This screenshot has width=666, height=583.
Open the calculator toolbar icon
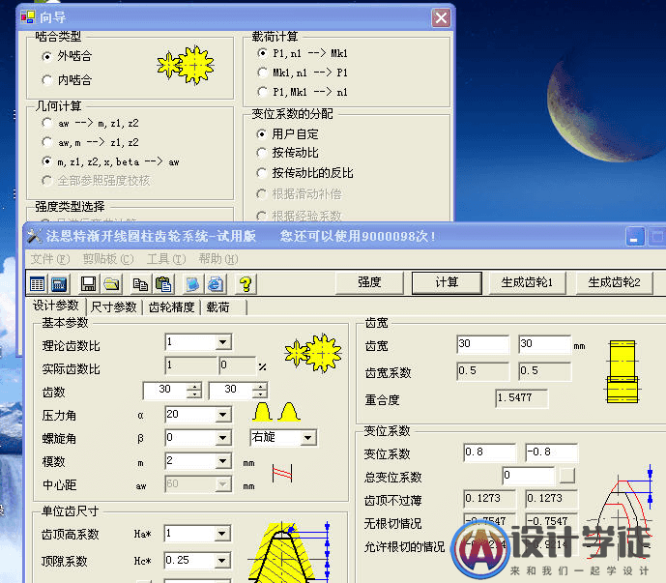(x=59, y=284)
